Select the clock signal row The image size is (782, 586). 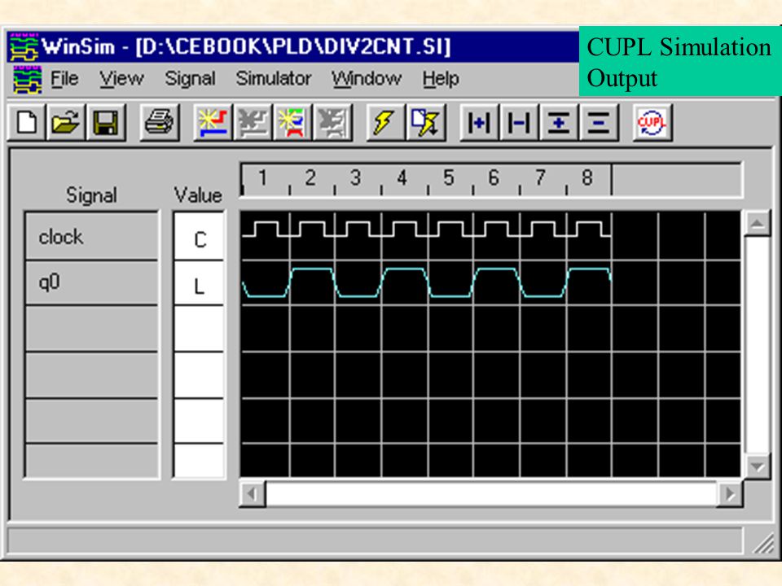(x=92, y=236)
